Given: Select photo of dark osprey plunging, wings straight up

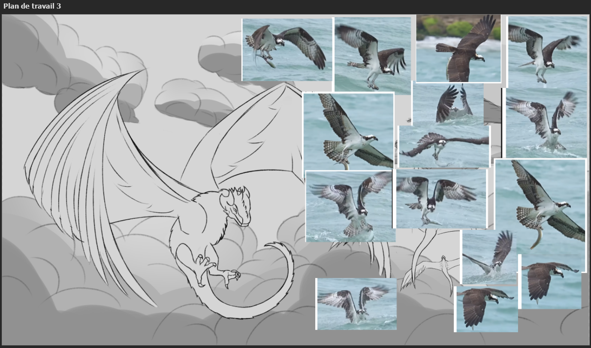Looking at the screenshot, I should (x=448, y=103).
